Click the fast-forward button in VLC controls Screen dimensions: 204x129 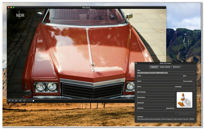tap(16, 101)
